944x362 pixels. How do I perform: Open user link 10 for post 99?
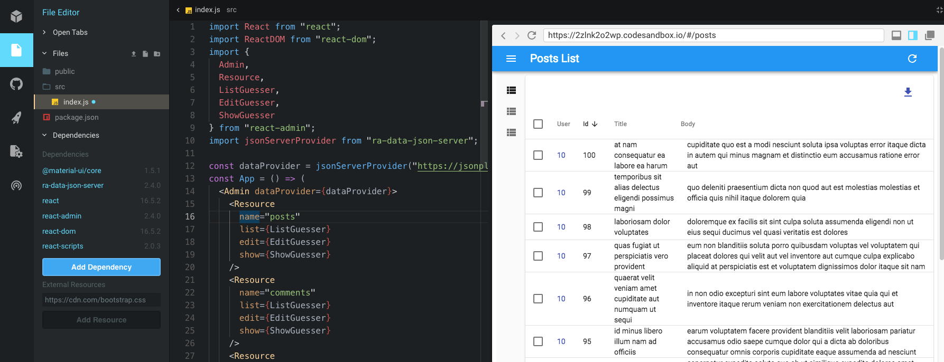[561, 193]
